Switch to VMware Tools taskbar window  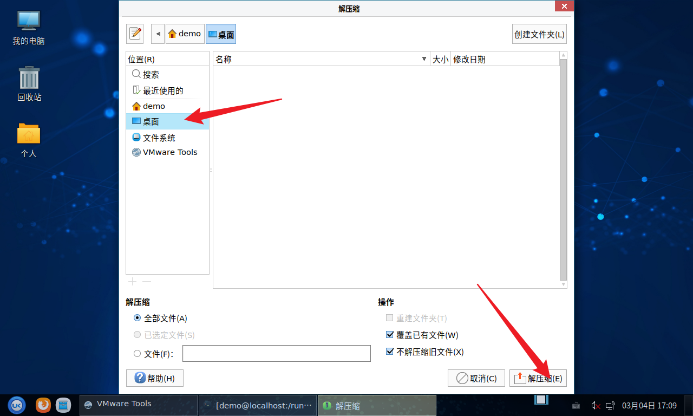[139, 405]
